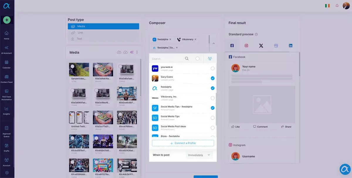Image resolution: width=352 pixels, height=178 pixels.
Task: Switch to the Google Business preview tab
Action: [276, 46]
